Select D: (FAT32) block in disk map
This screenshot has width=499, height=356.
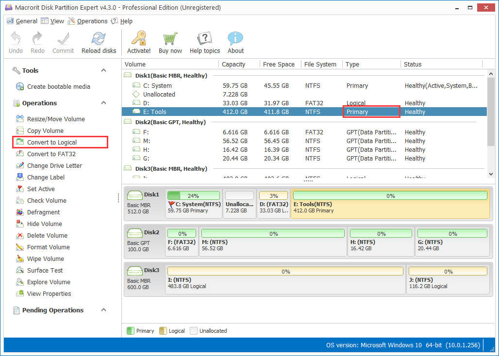coord(273,204)
